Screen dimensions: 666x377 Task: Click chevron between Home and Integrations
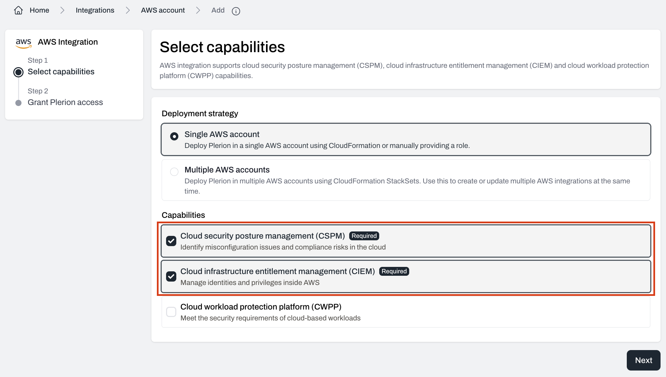62,11
